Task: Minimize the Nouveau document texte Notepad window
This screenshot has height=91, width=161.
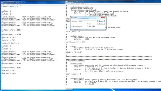Action: point(64,2)
